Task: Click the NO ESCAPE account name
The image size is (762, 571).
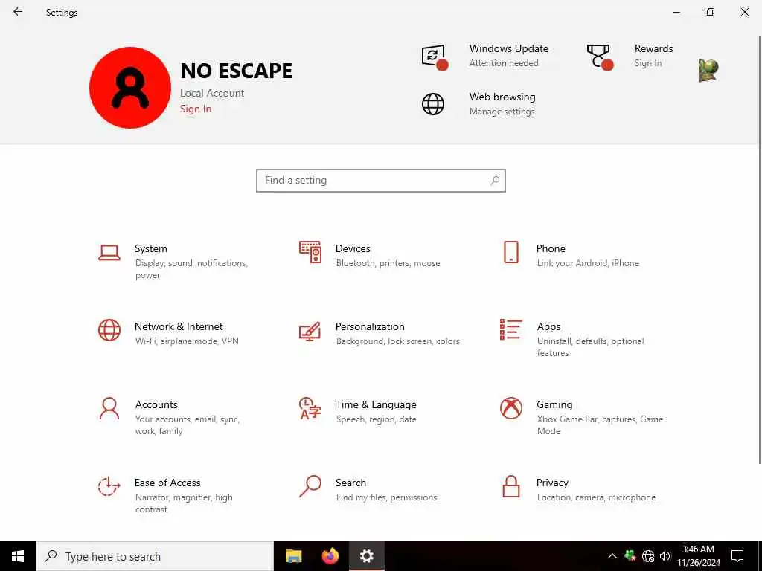Action: point(236,71)
